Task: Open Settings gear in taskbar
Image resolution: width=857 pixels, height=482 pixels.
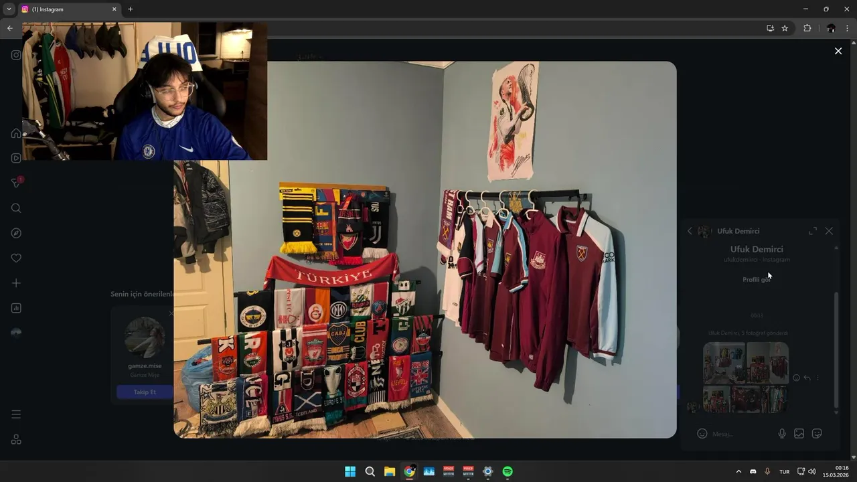Action: click(x=488, y=471)
